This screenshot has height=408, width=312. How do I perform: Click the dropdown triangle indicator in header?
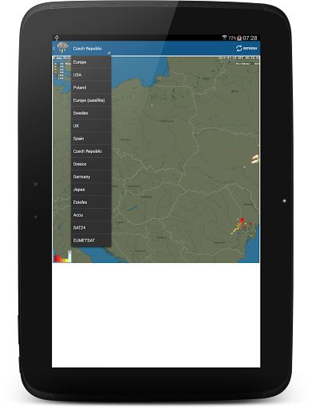[109, 53]
